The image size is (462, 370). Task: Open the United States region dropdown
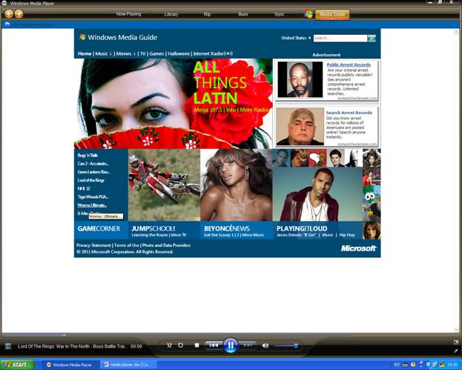pos(296,38)
